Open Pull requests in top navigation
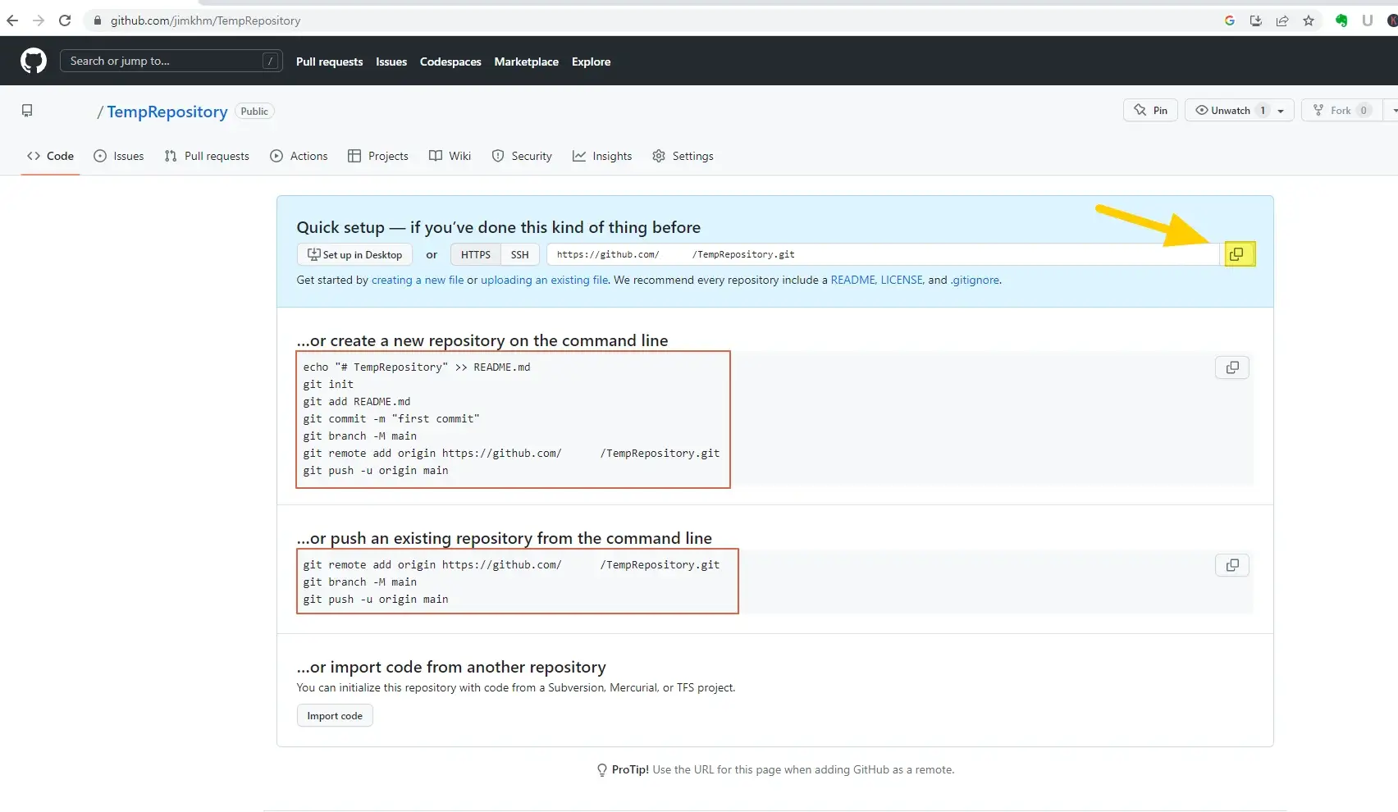Screen dimensions: 1398x812 [329, 62]
